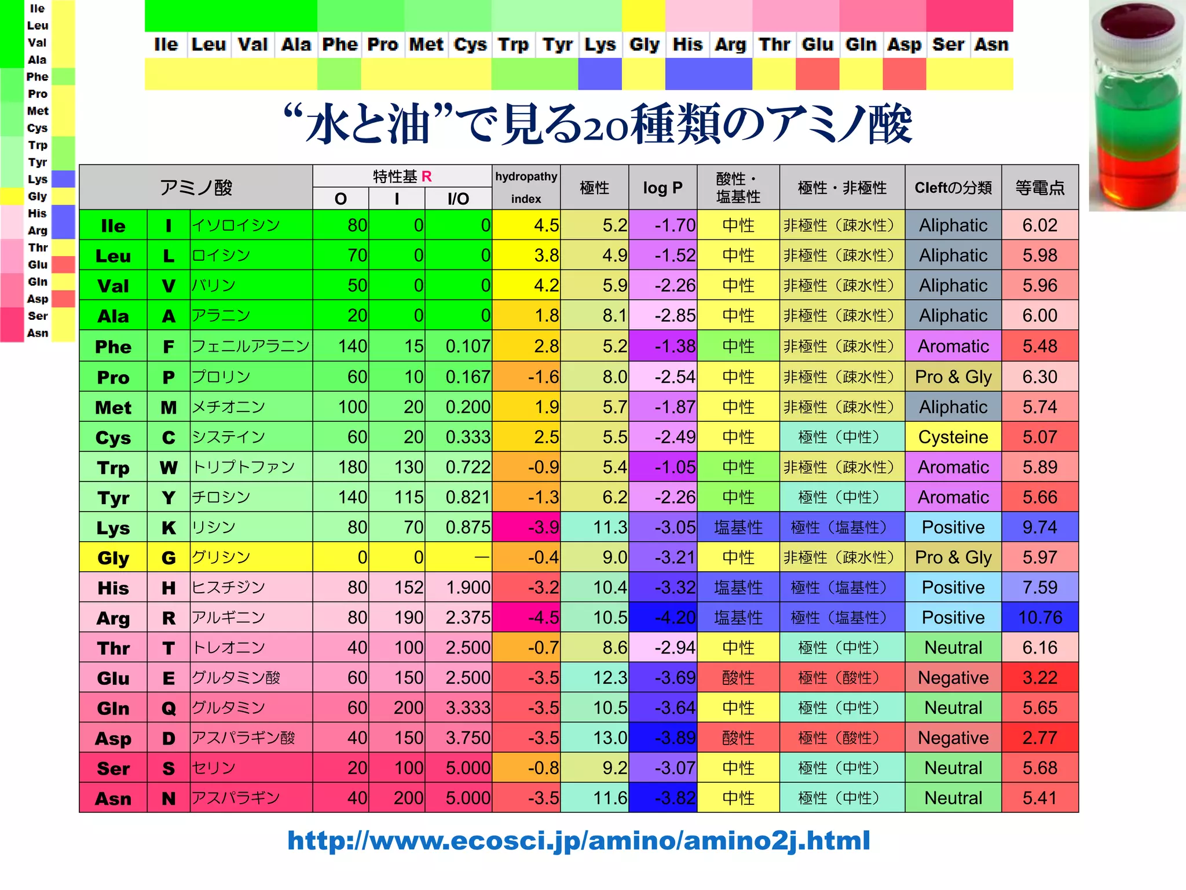Click the yellow swatch above Gly in top strip

(644, 16)
